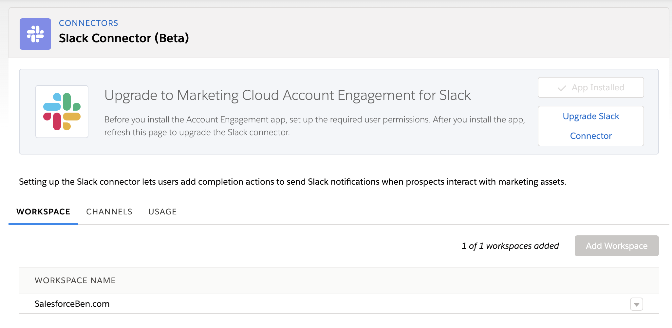Click the '1 of 1 workspaces added' text

tap(510, 246)
